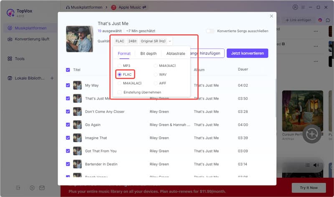The image size is (334, 197).
Task: Open the hamburger menu in title bar
Action: click(303, 7)
